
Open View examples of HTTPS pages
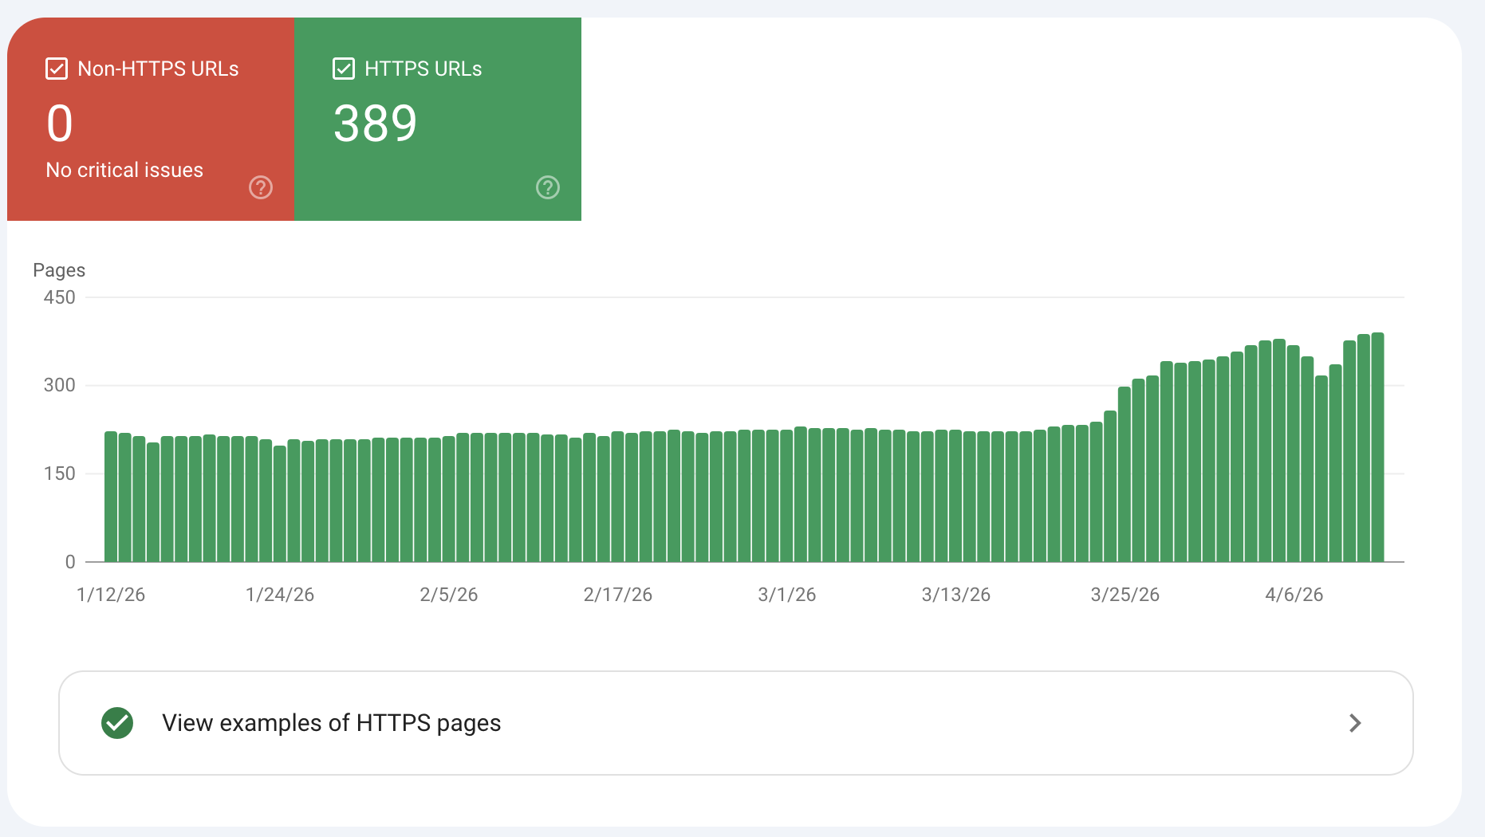click(x=332, y=723)
